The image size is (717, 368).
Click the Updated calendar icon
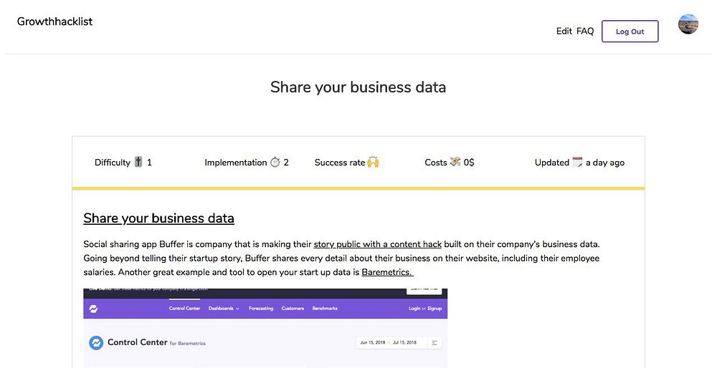coord(577,163)
